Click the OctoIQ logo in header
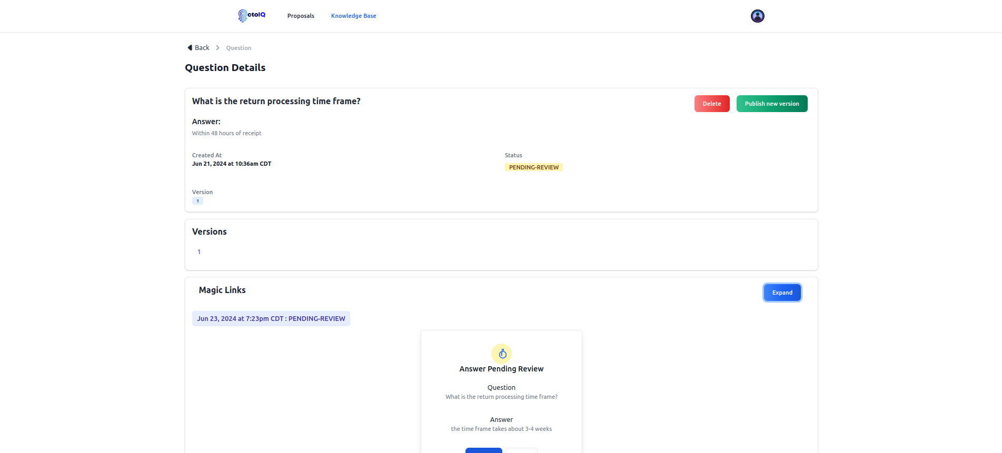This screenshot has height=453, width=1002. tap(252, 16)
